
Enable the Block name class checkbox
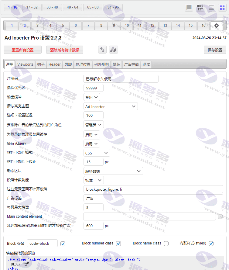pos(166,244)
